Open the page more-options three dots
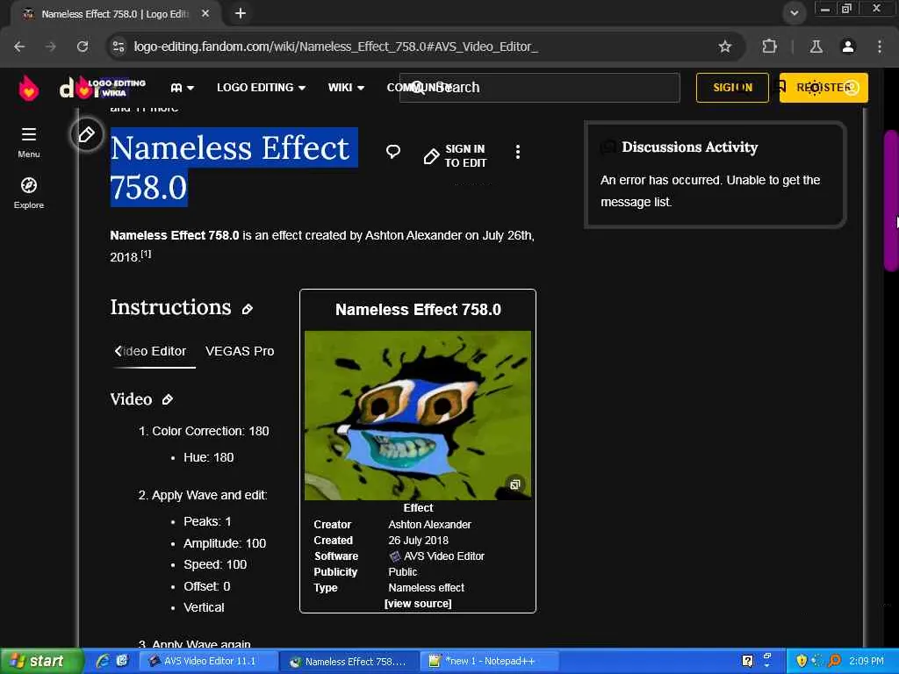The height and width of the screenshot is (674, 899). (518, 152)
